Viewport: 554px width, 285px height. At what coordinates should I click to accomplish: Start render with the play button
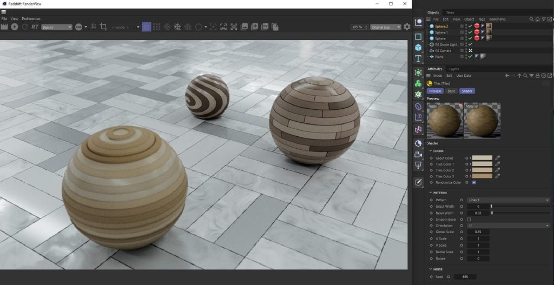click(15, 26)
